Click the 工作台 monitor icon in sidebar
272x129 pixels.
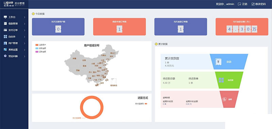[5, 17]
